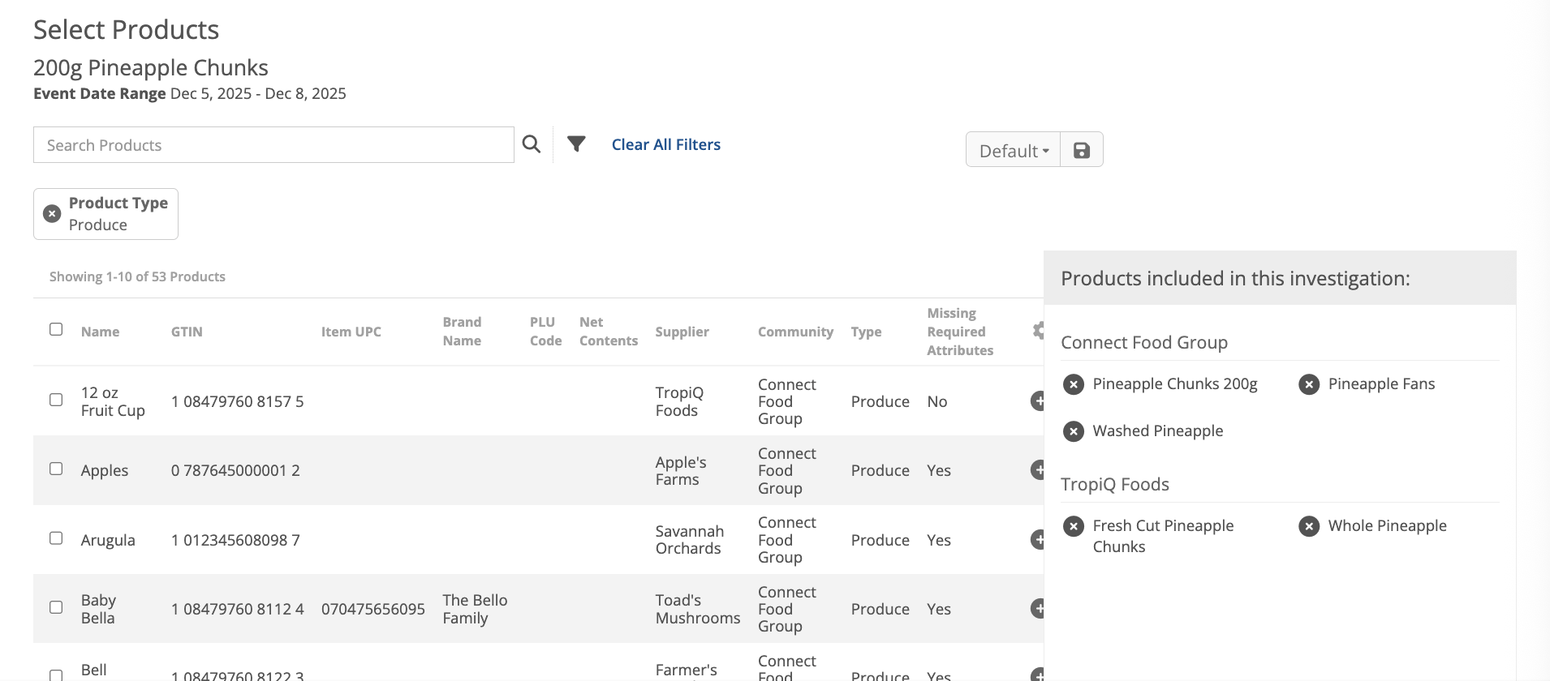Sort by the Type column header
The width and height of the screenshot is (1550, 681).
click(866, 332)
